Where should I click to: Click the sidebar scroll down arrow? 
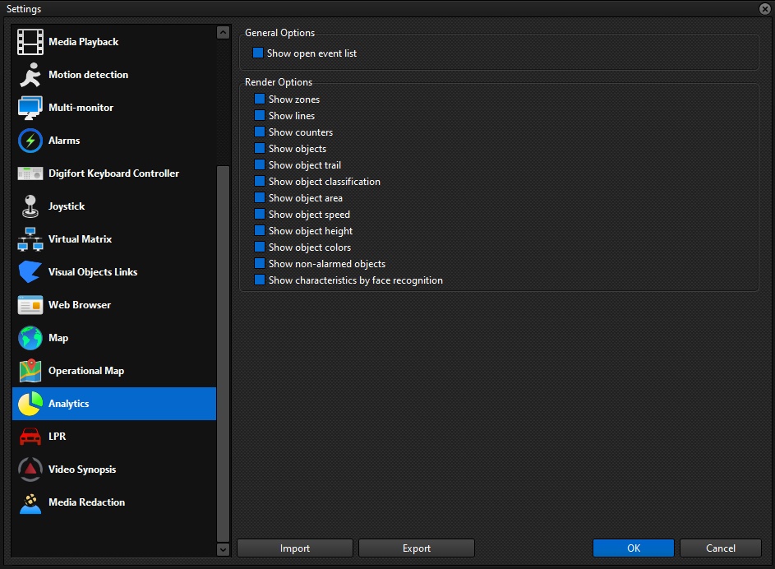223,549
